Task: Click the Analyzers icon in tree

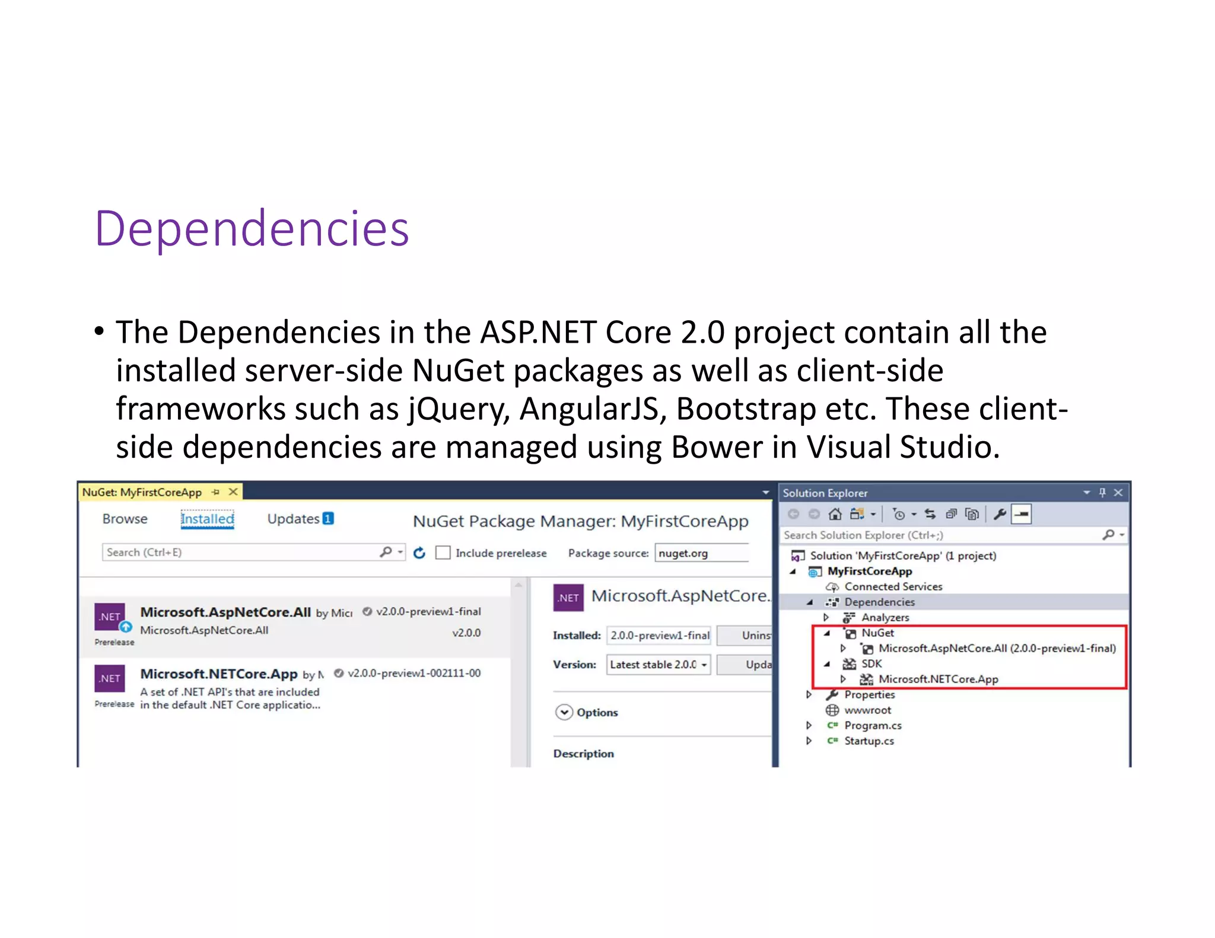Action: point(849,618)
